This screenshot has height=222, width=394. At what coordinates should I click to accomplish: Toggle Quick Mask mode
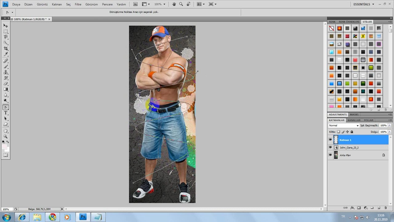(6, 155)
